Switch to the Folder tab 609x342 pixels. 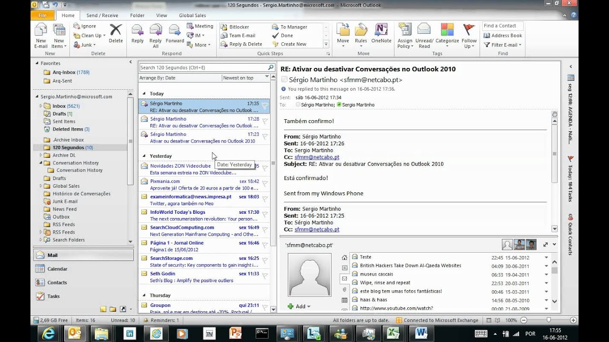[x=137, y=15]
